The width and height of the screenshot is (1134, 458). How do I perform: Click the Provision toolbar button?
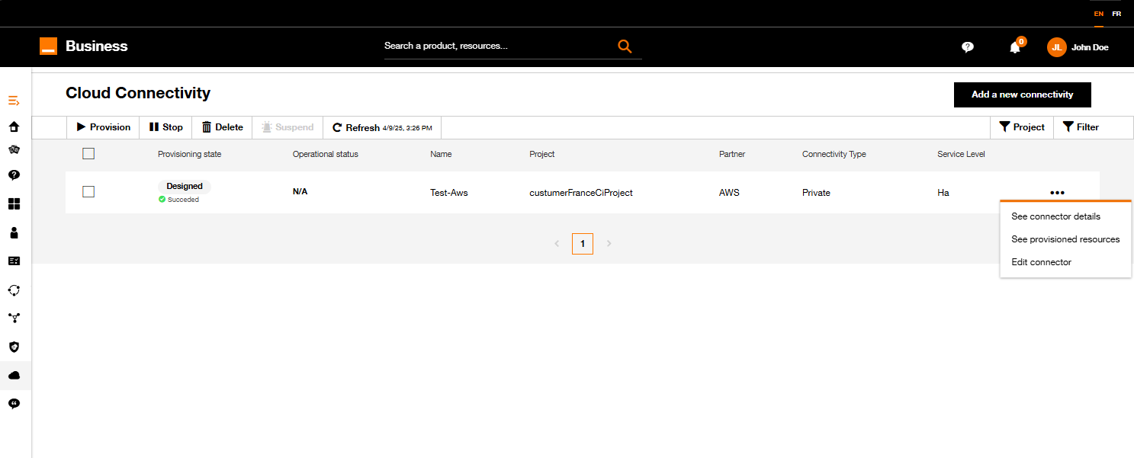point(104,127)
